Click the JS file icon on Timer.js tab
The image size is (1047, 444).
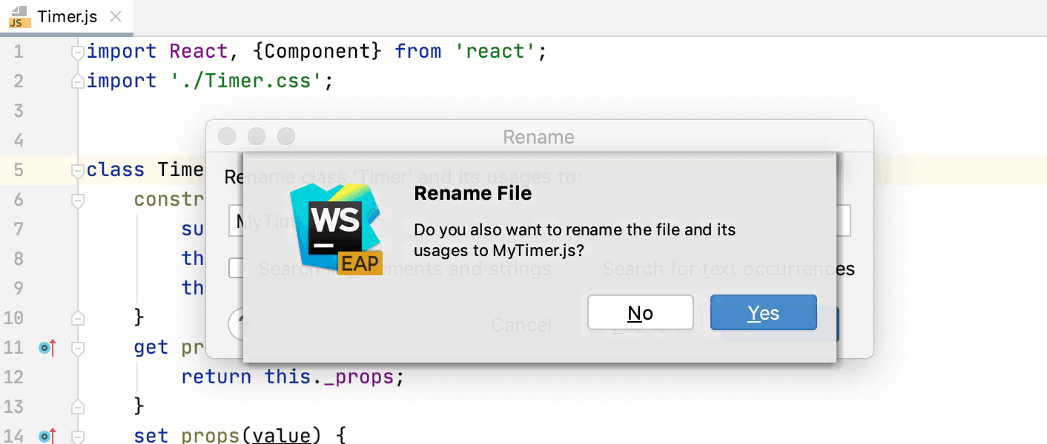(x=19, y=16)
